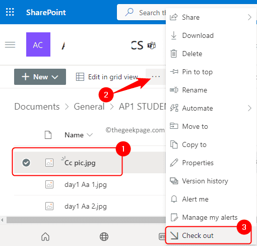Click the horizontal scrollbar track

pyautogui.click(x=86, y=220)
